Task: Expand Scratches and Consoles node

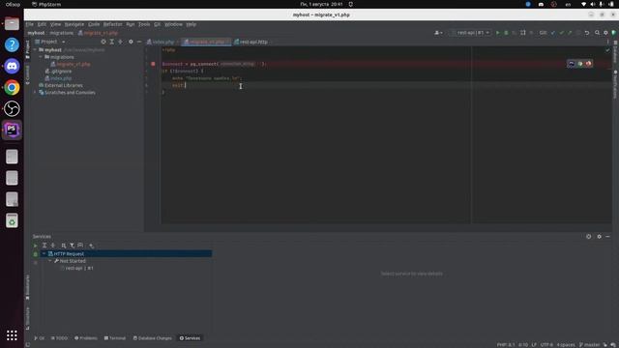Action: tap(35, 93)
